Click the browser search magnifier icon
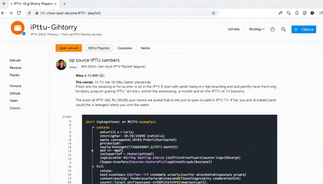 [289, 13]
